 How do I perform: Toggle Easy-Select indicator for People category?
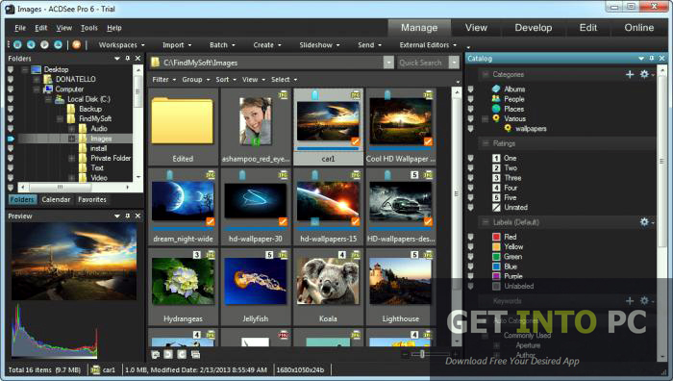point(471,99)
